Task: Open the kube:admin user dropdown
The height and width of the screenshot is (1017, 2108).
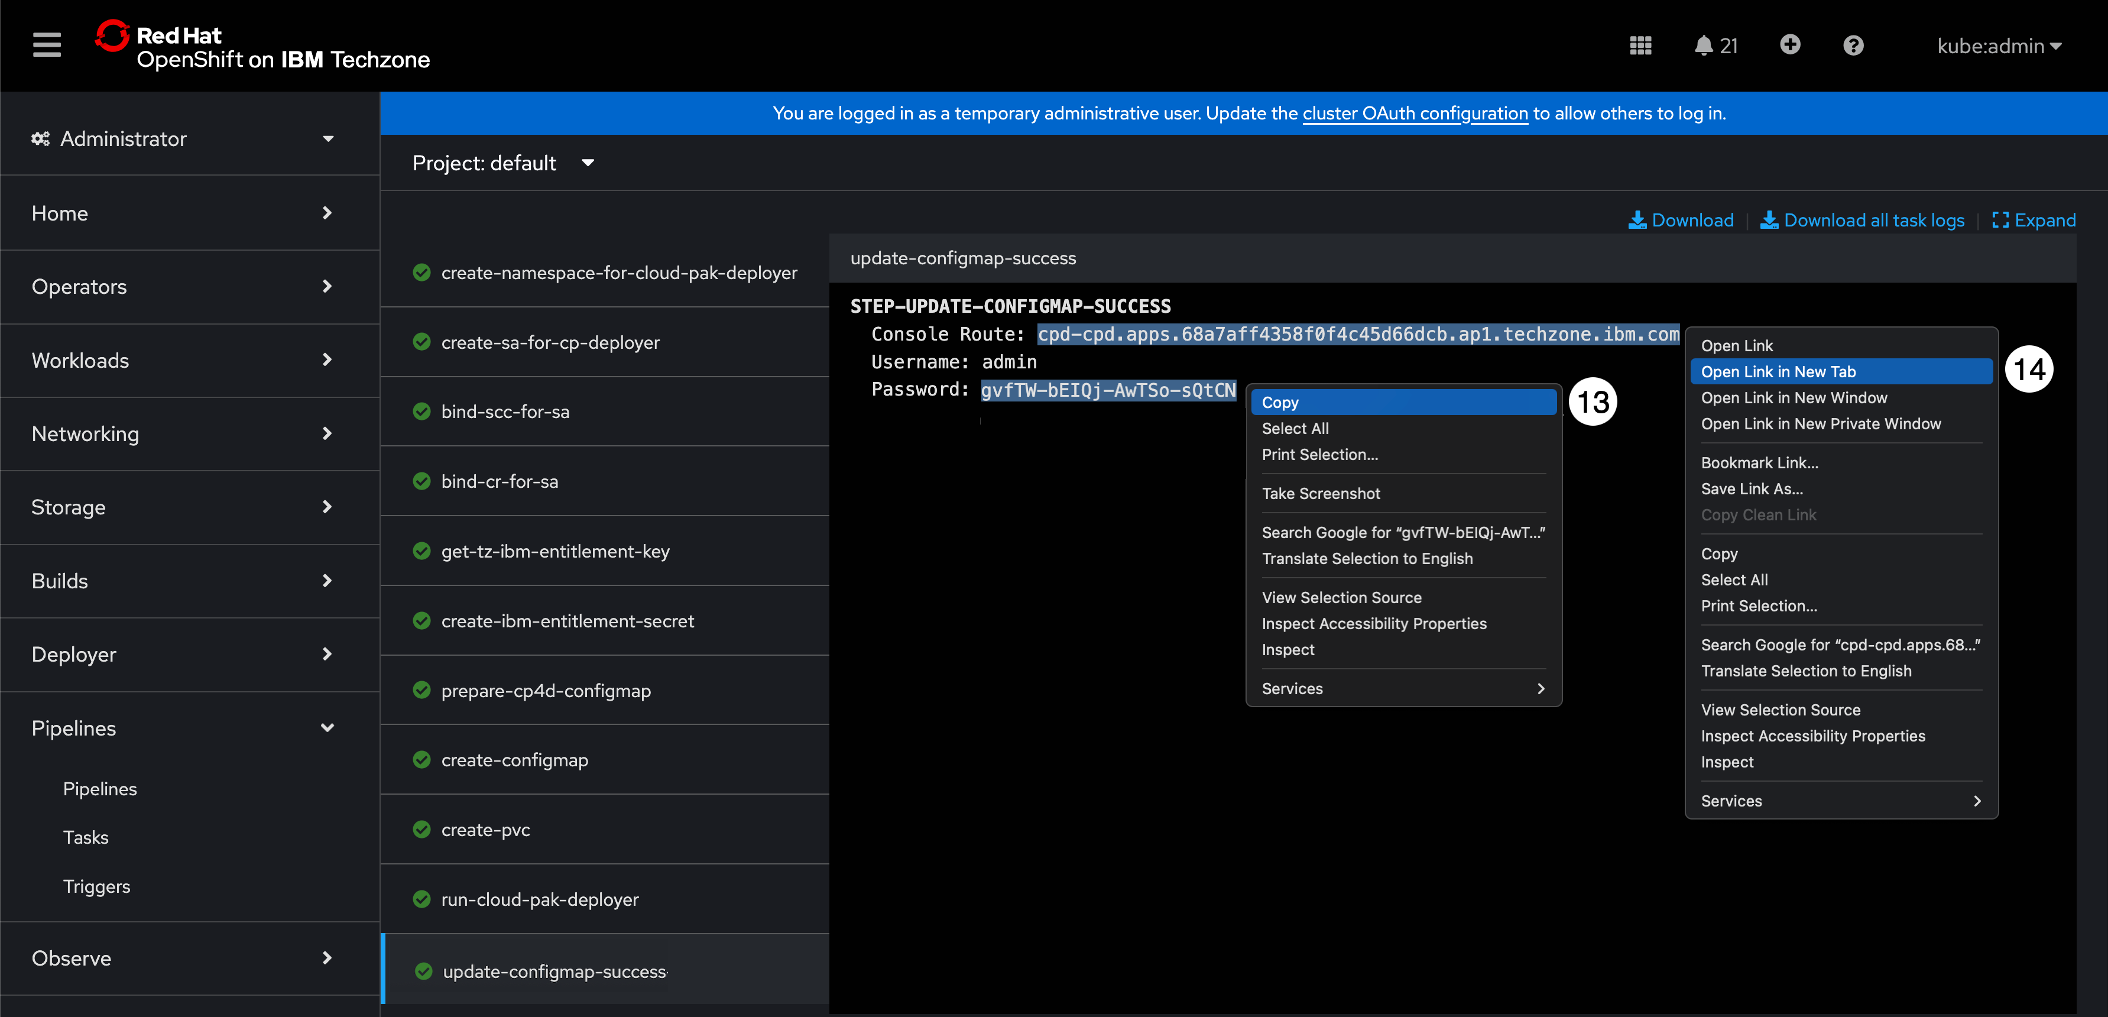Action: pos(1997,46)
